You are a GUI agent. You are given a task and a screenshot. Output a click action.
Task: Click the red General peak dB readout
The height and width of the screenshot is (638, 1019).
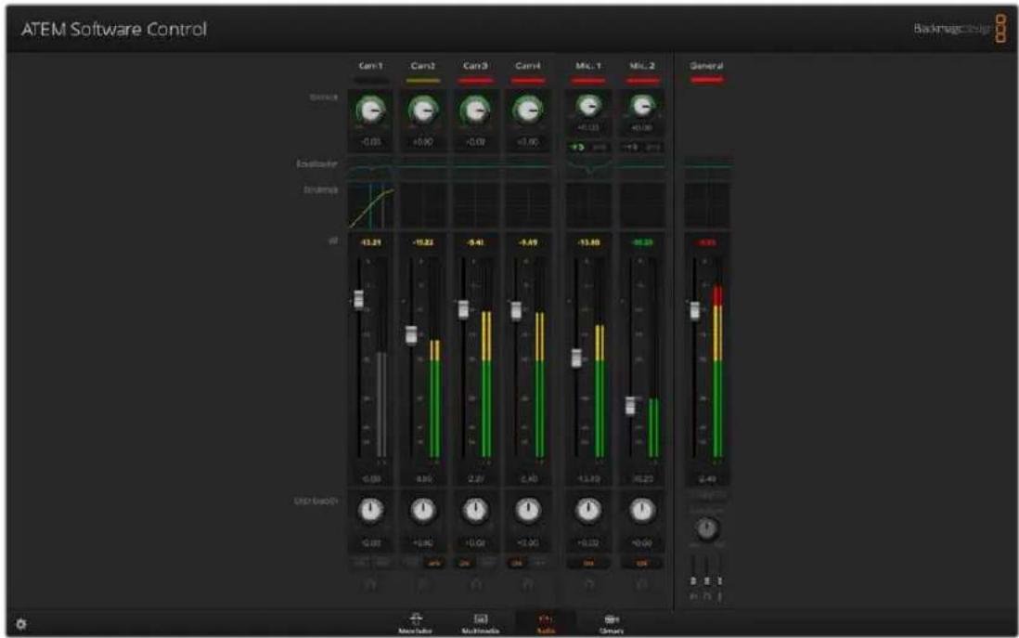click(707, 242)
